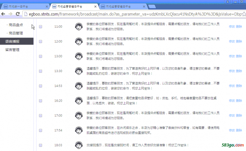Click 修改 for the 17:54 broadcast

[232, 130]
